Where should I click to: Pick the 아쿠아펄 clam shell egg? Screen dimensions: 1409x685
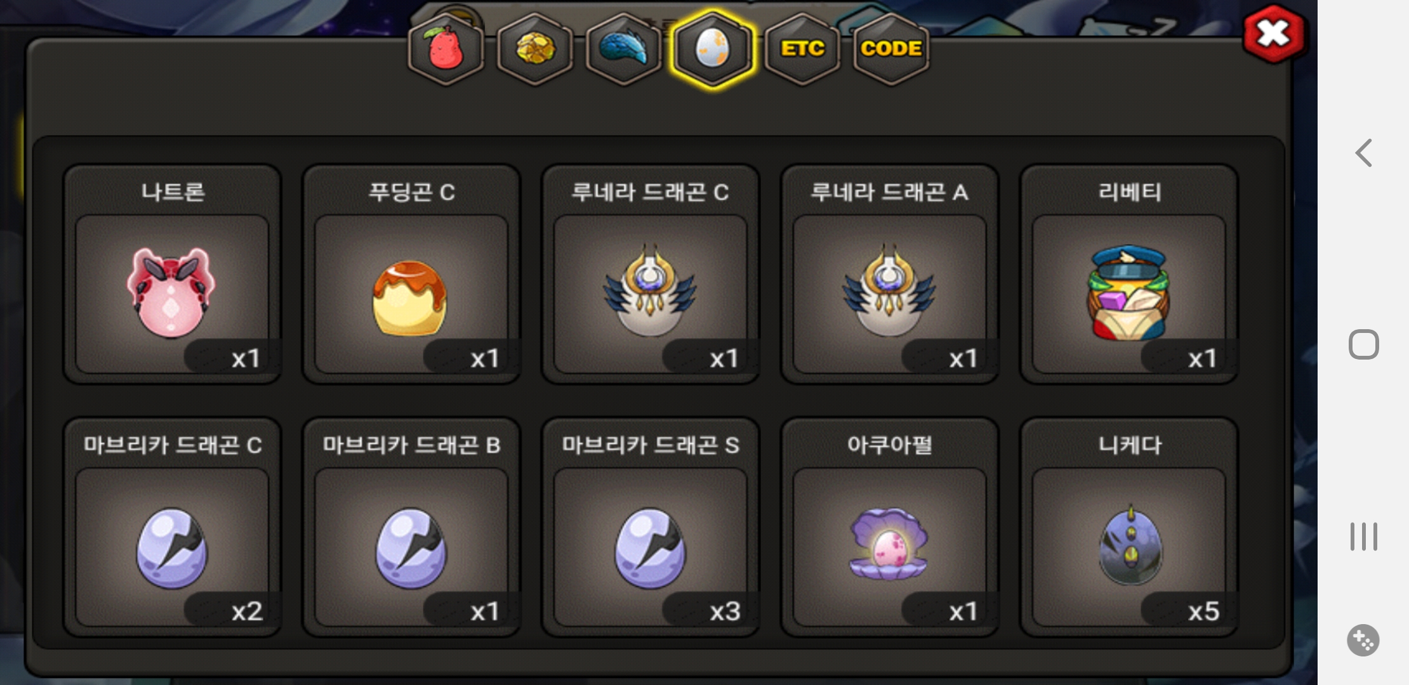890,527
